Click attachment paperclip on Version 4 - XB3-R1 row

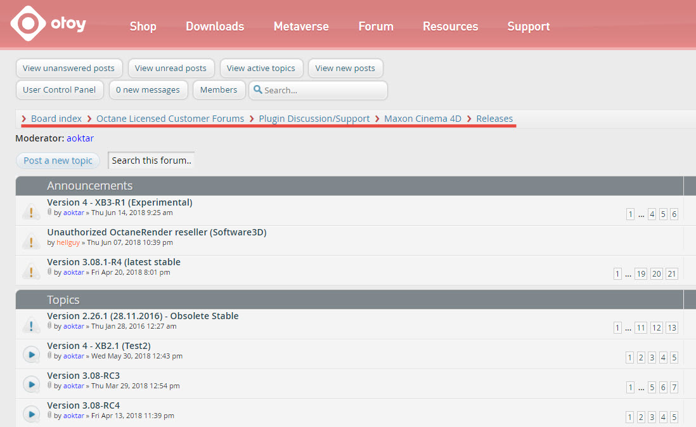49,213
